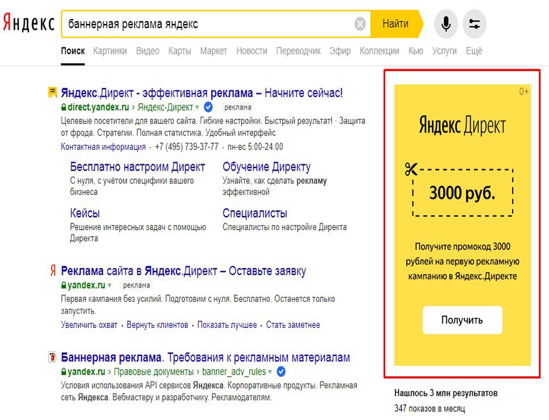Viewport: 549px width, 420px height.
Task: Open the Новости tab
Action: click(x=252, y=51)
